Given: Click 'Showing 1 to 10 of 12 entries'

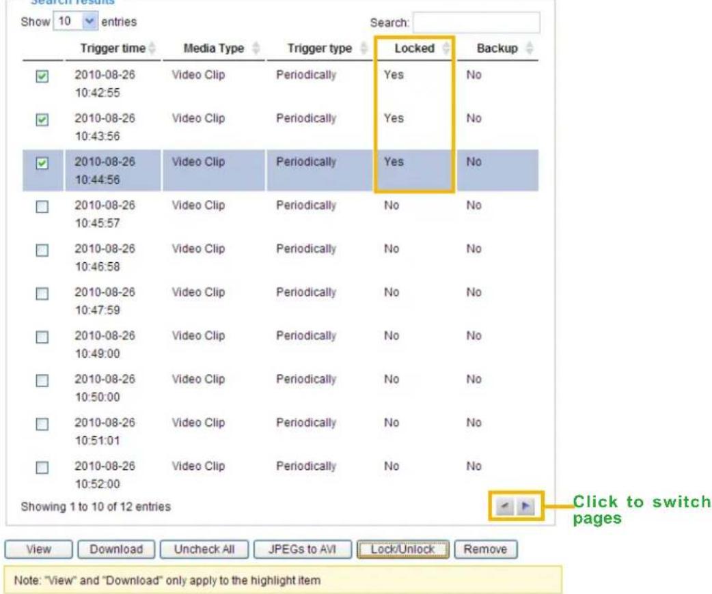Looking at the screenshot, I should coord(96,507).
